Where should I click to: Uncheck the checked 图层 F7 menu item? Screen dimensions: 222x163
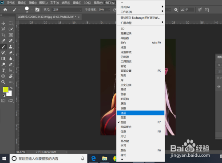(x=140, y=122)
